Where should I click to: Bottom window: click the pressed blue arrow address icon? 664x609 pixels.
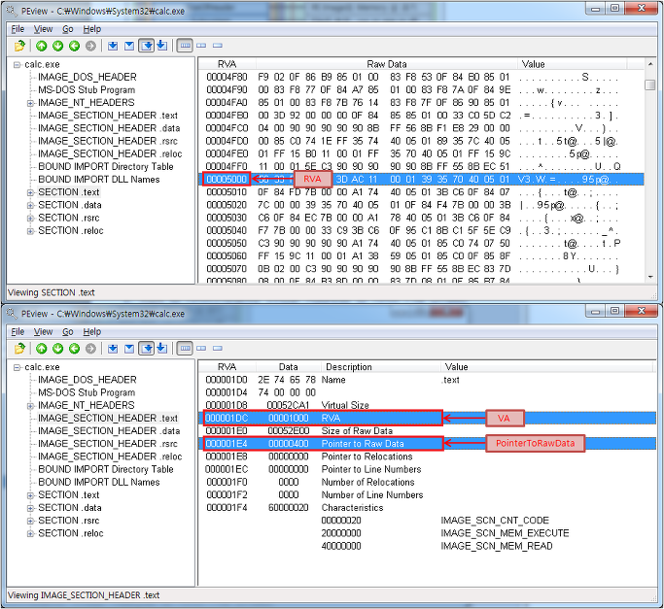[147, 349]
